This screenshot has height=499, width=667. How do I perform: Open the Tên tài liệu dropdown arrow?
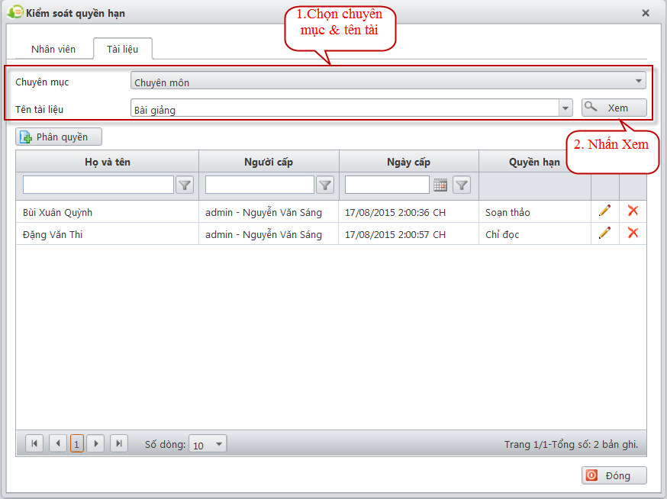tap(565, 108)
